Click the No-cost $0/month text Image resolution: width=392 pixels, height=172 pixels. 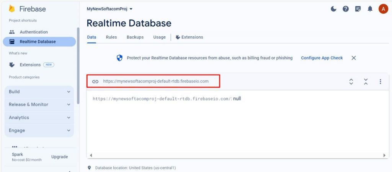(x=27, y=160)
